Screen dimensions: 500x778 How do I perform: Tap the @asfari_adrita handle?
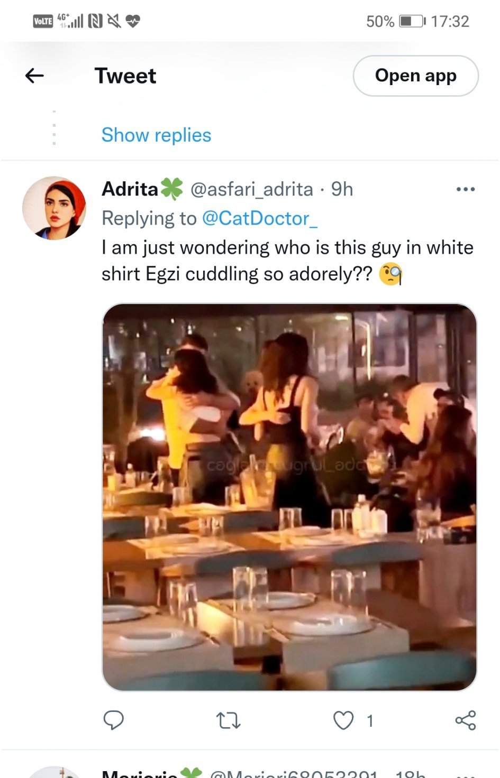click(x=251, y=189)
